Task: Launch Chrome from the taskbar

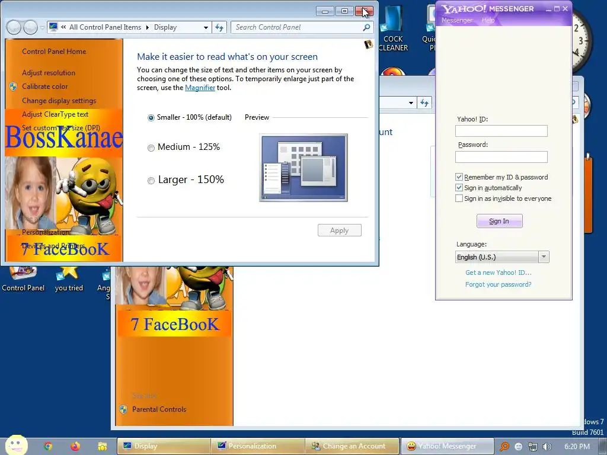Action: (x=48, y=446)
